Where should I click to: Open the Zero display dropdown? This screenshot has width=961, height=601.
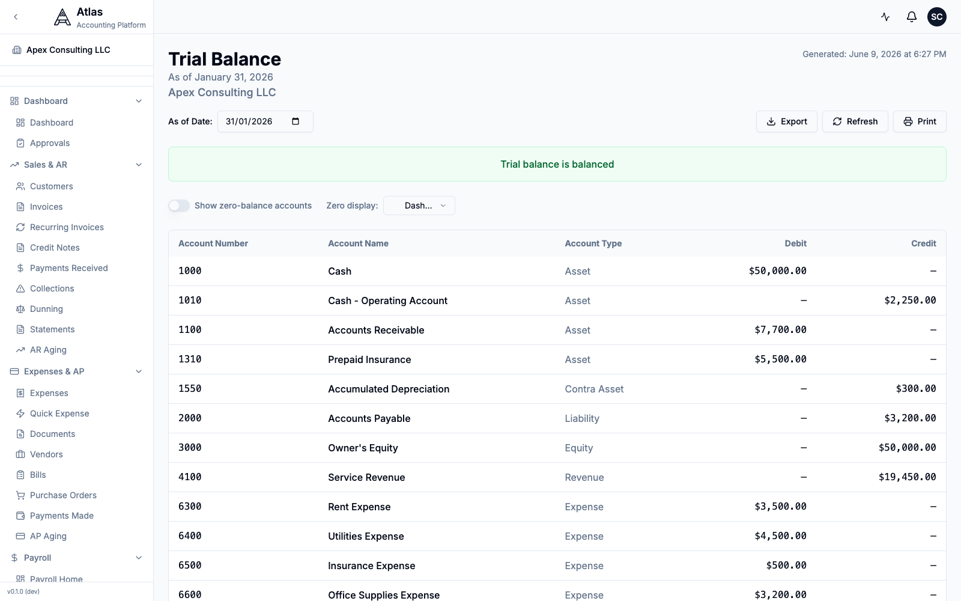(419, 206)
